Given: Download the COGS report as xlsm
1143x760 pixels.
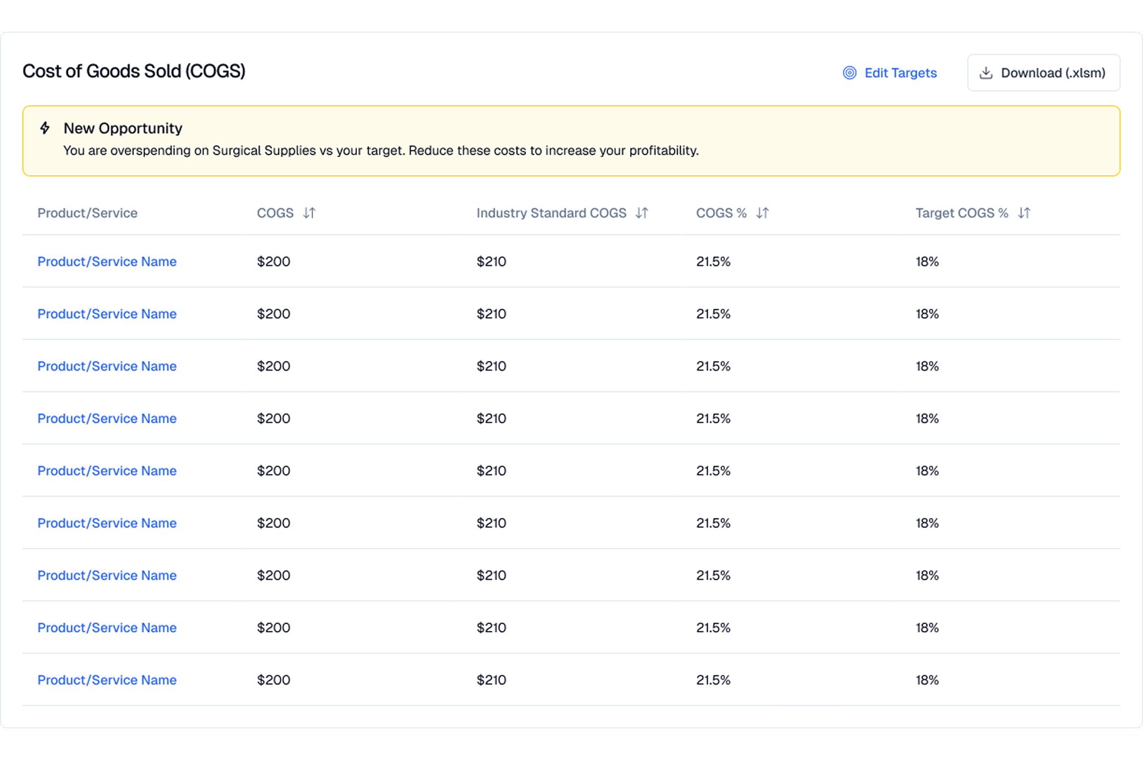Looking at the screenshot, I should point(1043,72).
